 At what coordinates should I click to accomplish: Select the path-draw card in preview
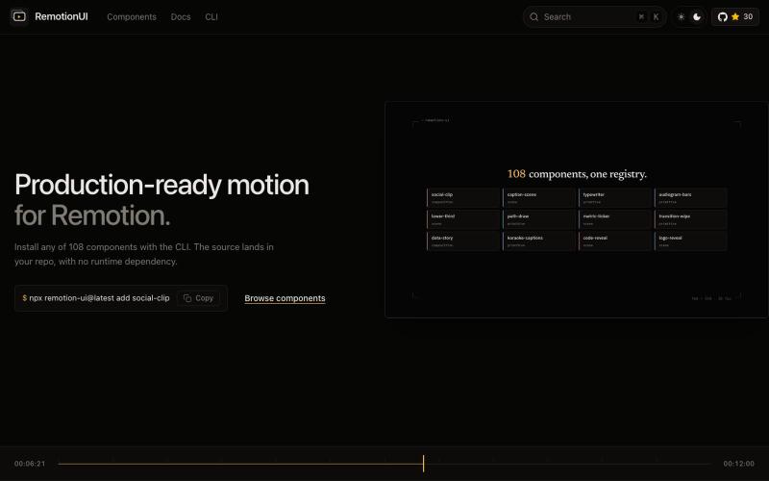click(539, 219)
